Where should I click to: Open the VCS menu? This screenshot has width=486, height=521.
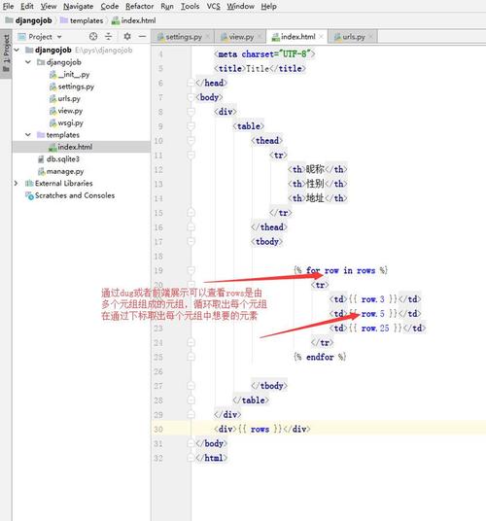[213, 6]
